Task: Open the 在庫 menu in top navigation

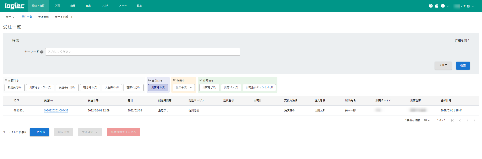Action: pyautogui.click(x=88, y=6)
